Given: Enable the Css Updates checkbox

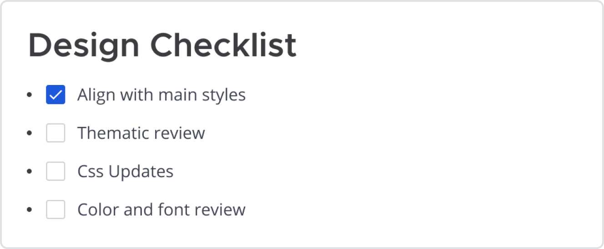Looking at the screenshot, I should [55, 171].
